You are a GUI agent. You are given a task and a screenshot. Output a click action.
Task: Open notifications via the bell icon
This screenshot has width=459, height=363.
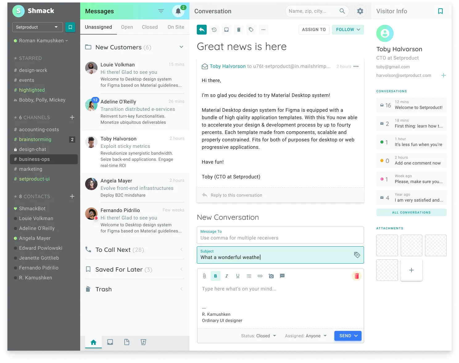(x=178, y=11)
